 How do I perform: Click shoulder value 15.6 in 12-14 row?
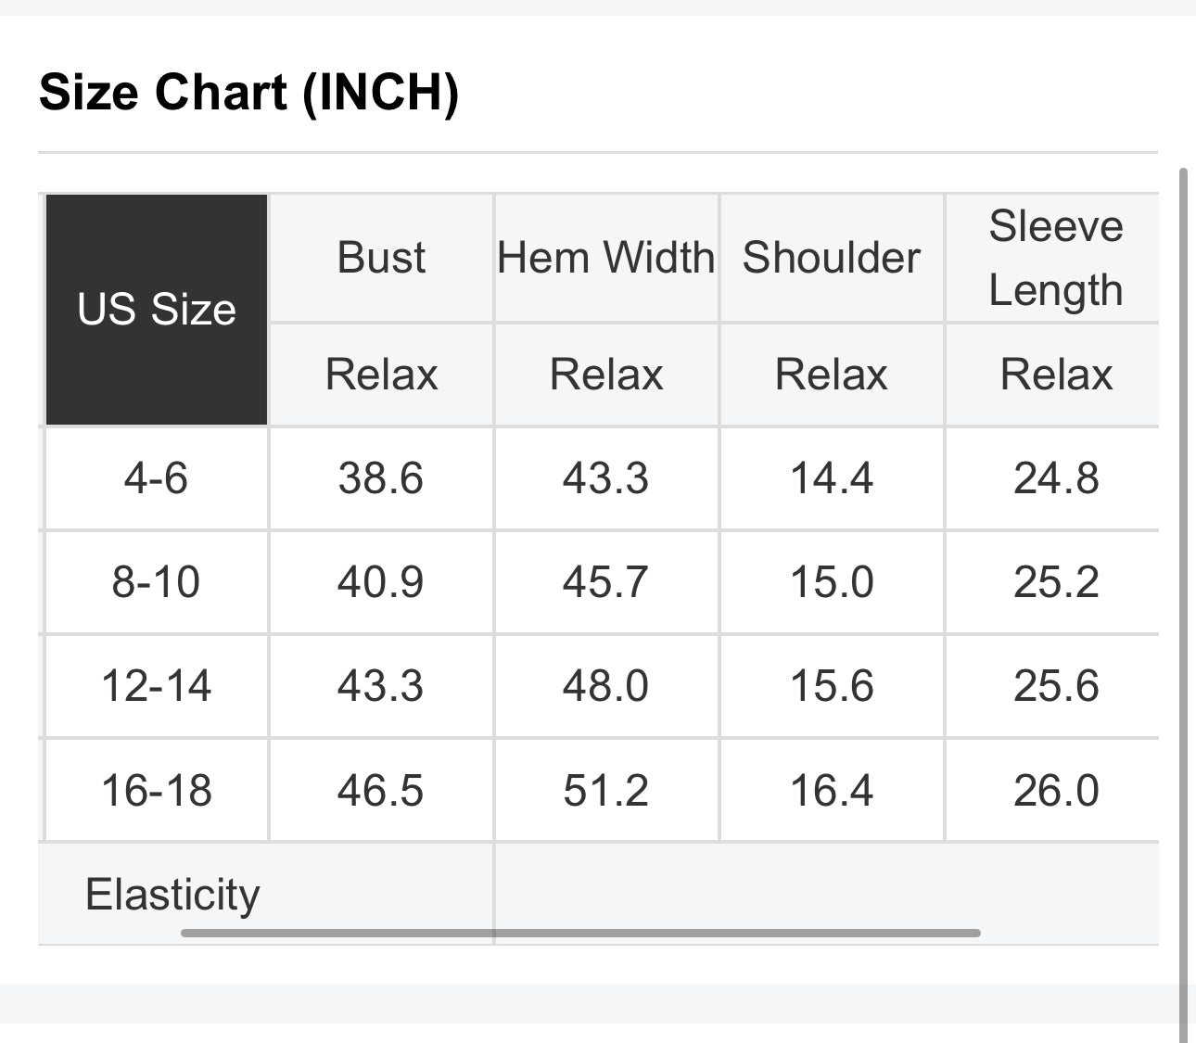tap(832, 686)
